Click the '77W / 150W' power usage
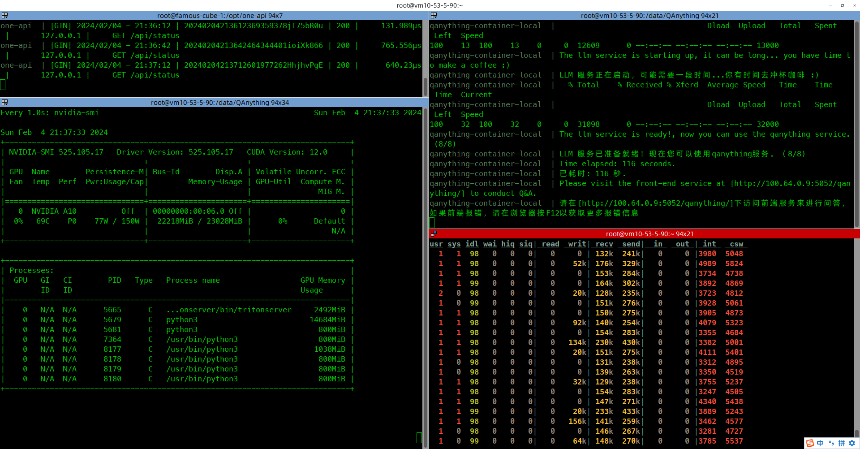The image size is (860, 449). 117,221
